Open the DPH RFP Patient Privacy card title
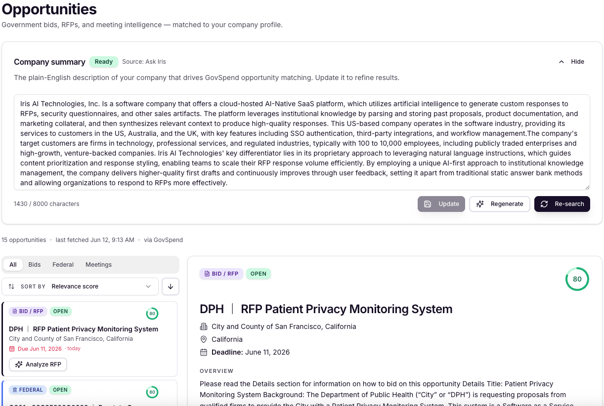604x406 pixels. (x=84, y=329)
